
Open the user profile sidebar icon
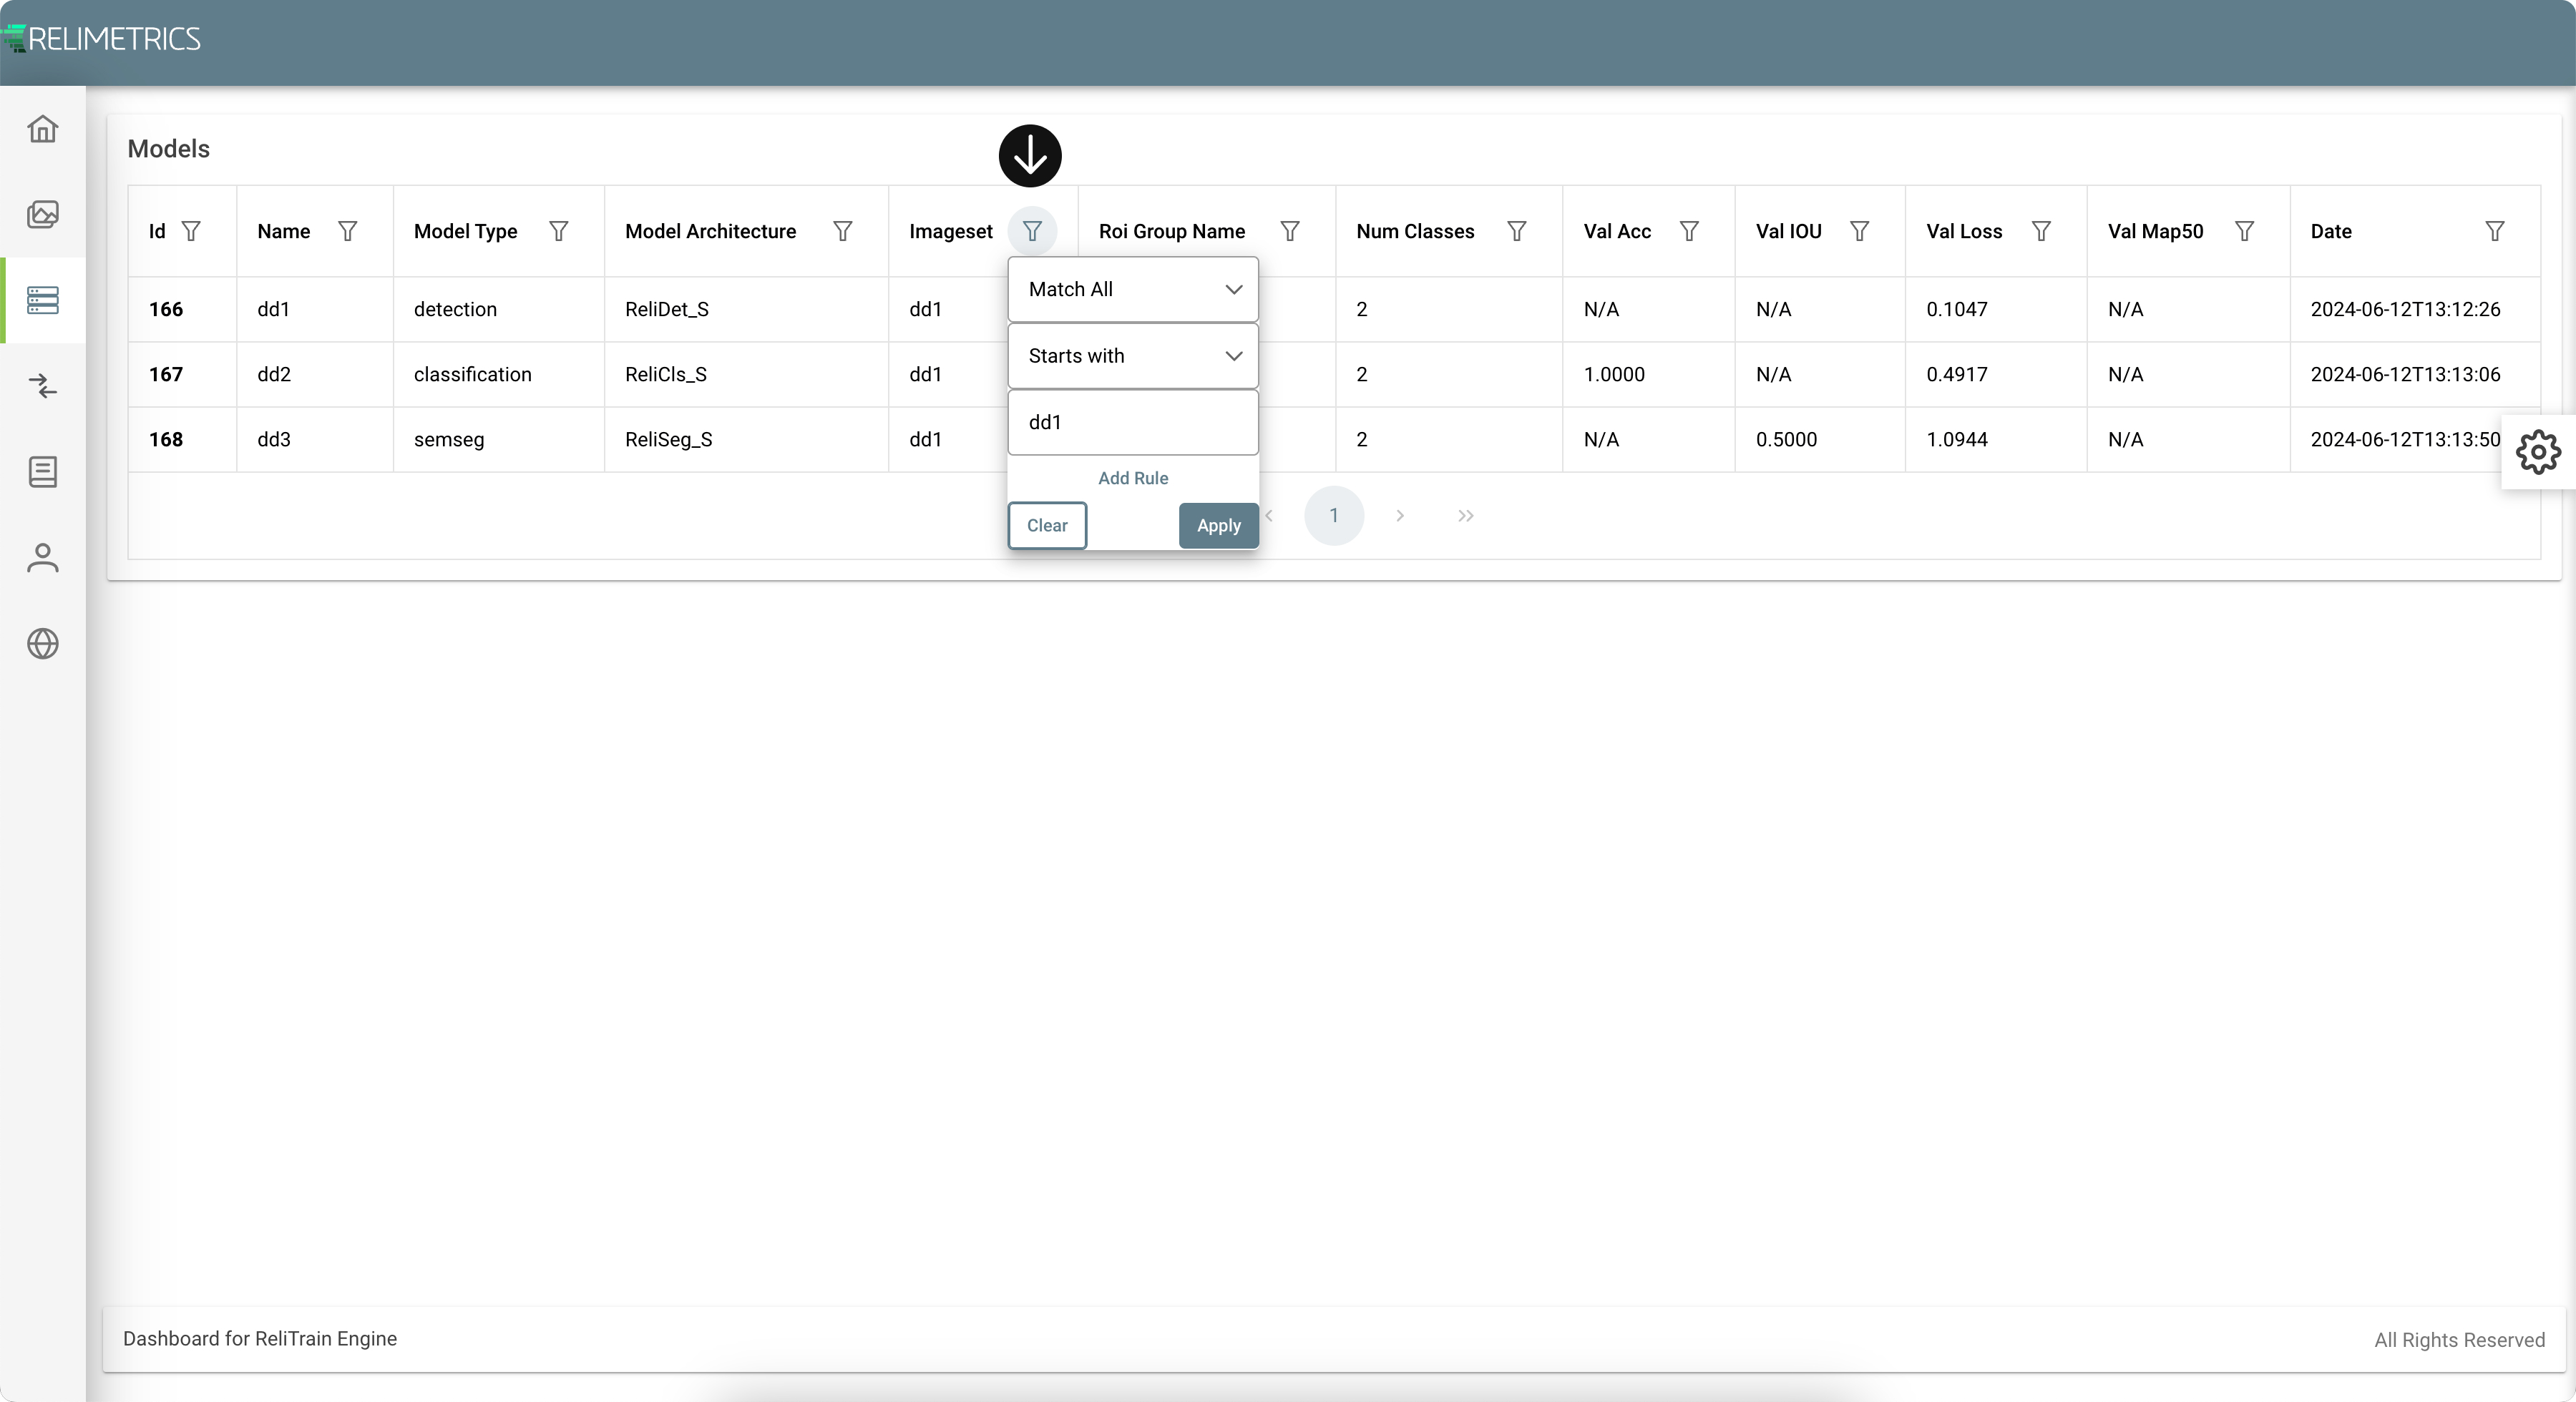tap(43, 558)
